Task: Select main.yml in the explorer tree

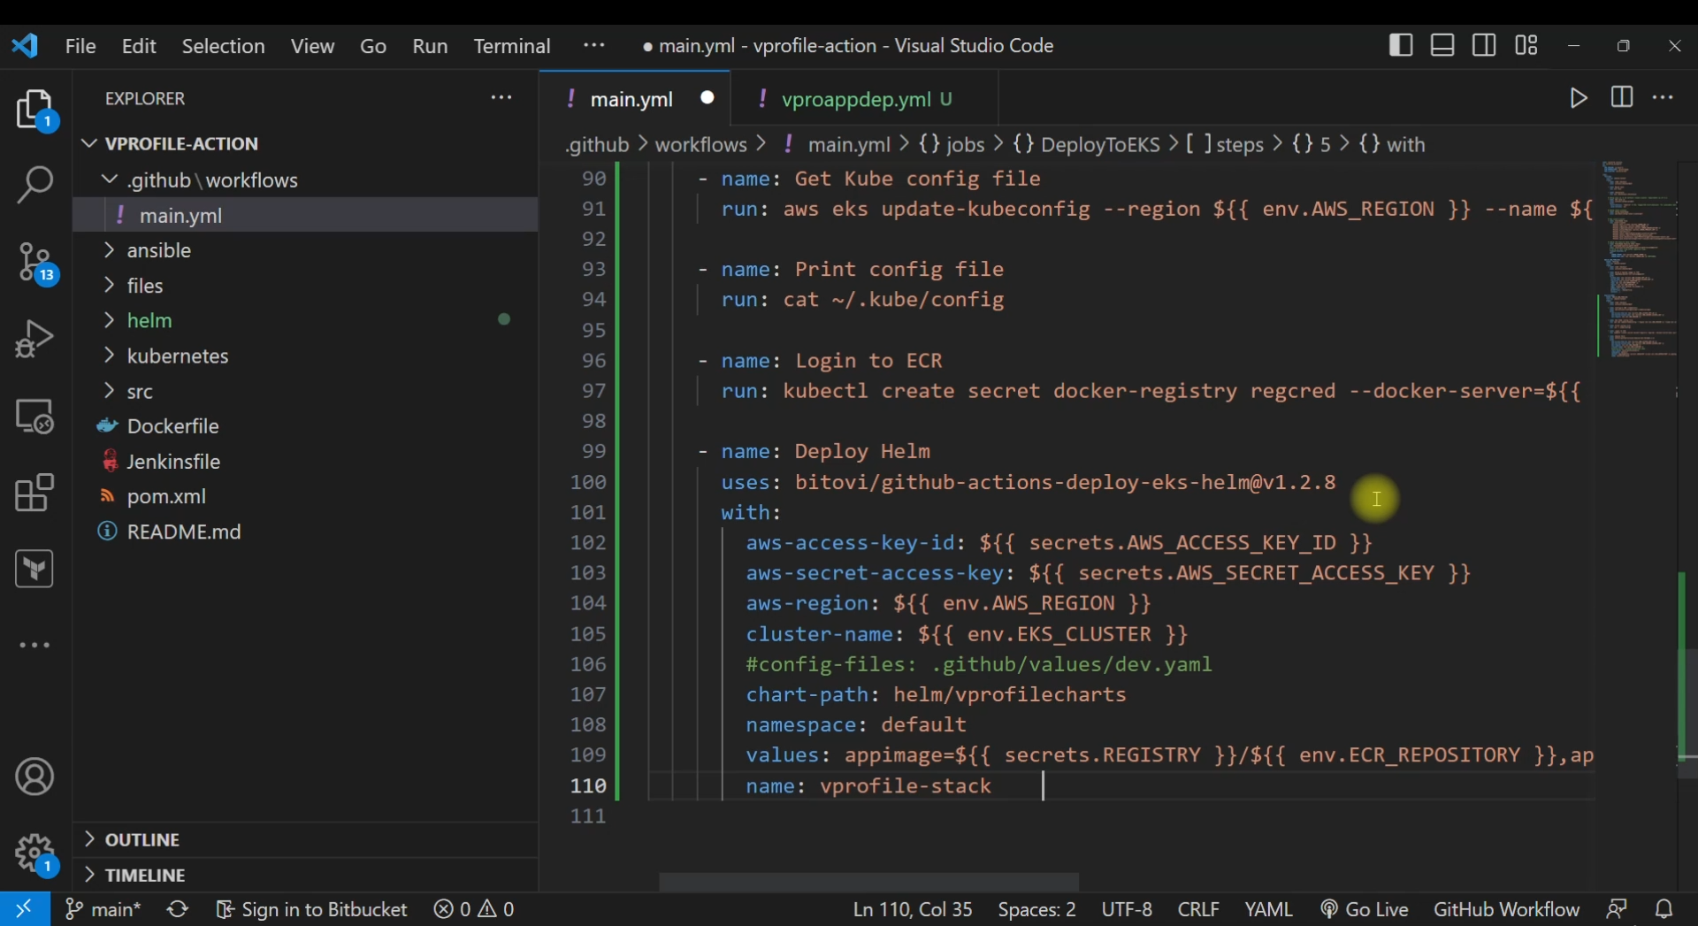Action: (x=306, y=215)
